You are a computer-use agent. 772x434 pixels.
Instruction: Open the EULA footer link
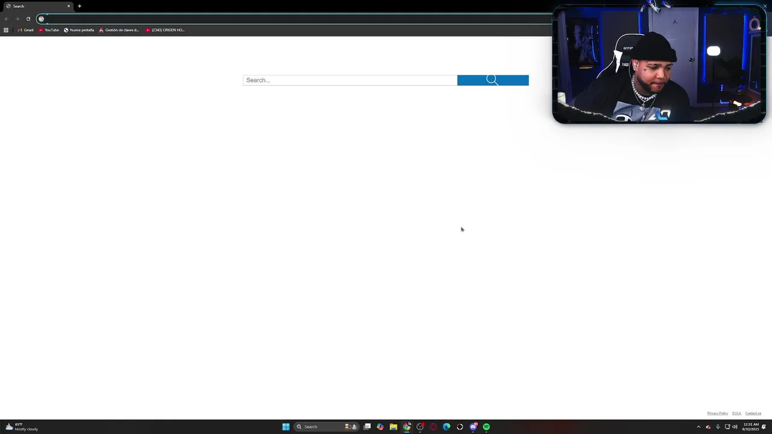[x=736, y=414]
